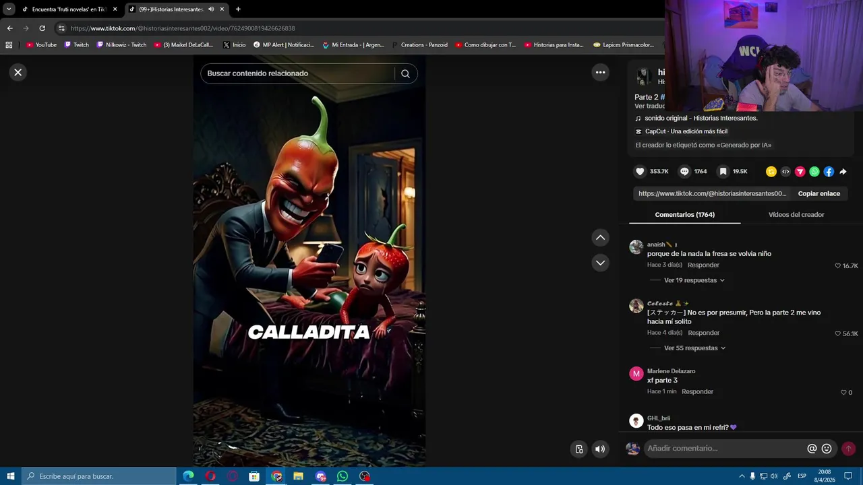
Task: Focus the 'Añadir comentario...' input
Action: (x=725, y=449)
